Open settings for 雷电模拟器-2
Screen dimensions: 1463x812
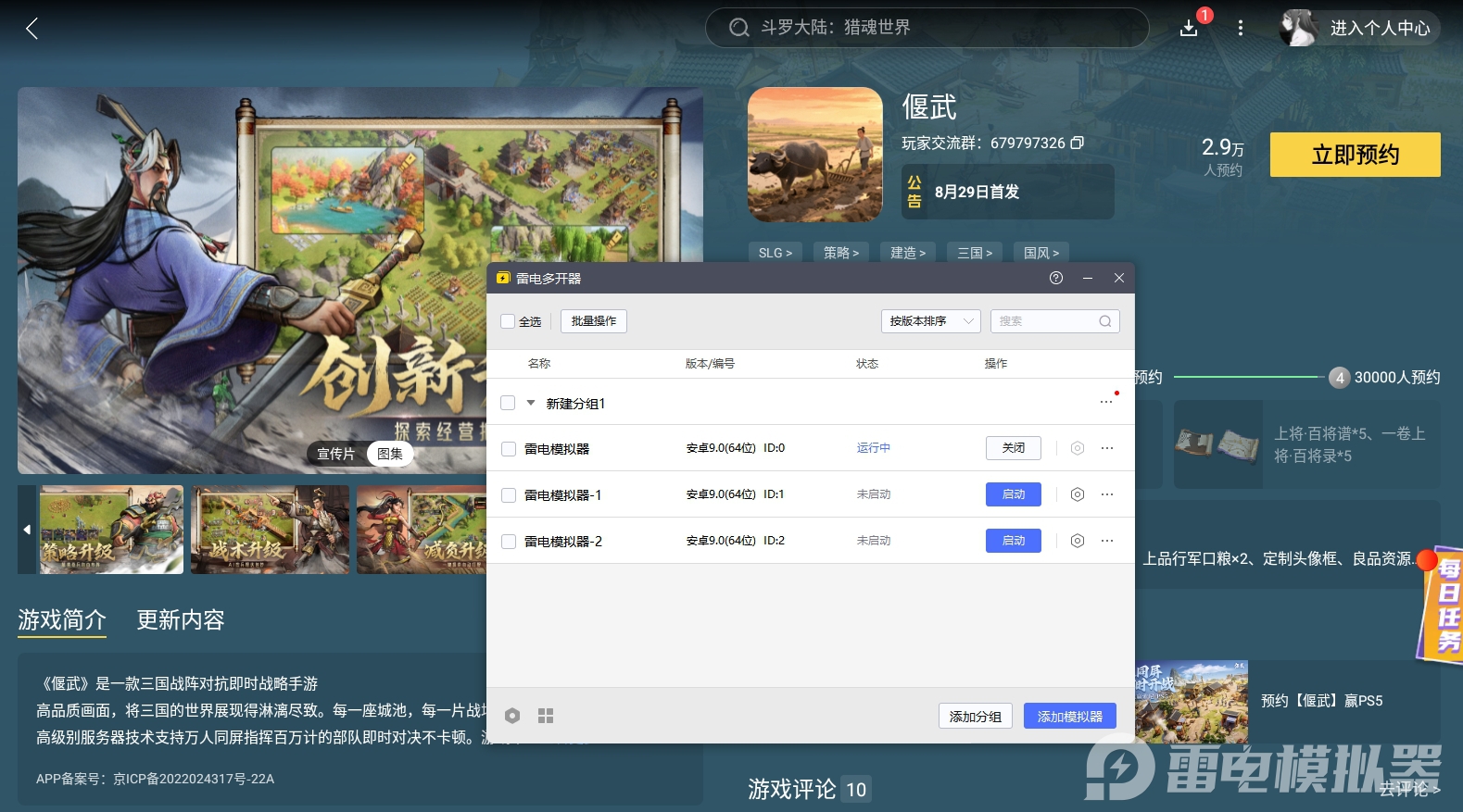1078,541
